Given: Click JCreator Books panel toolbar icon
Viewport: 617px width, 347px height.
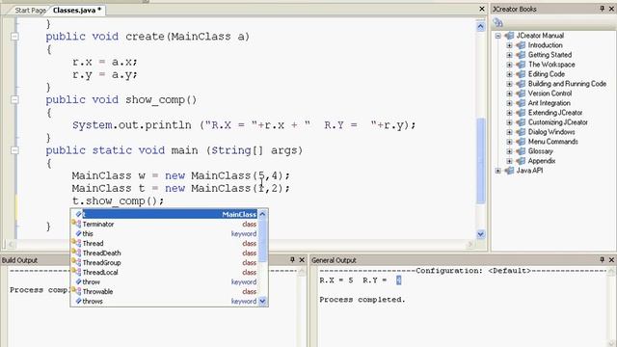Looking at the screenshot, I should point(498,22).
